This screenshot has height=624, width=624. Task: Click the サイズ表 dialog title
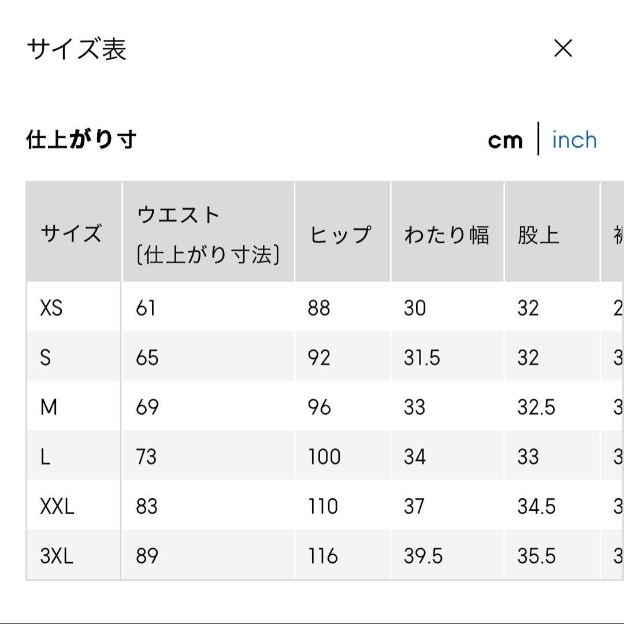[77, 49]
